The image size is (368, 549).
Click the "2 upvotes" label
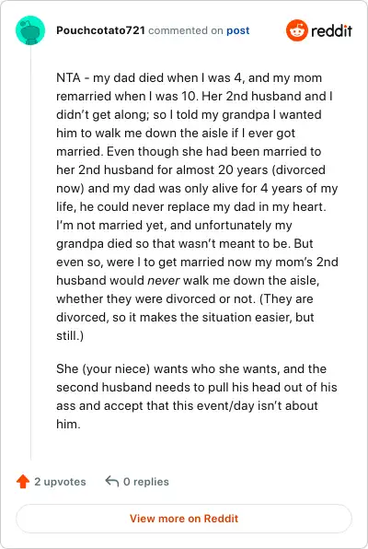tap(60, 482)
